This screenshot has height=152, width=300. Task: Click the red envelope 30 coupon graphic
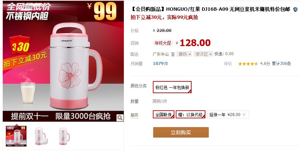point(20,45)
